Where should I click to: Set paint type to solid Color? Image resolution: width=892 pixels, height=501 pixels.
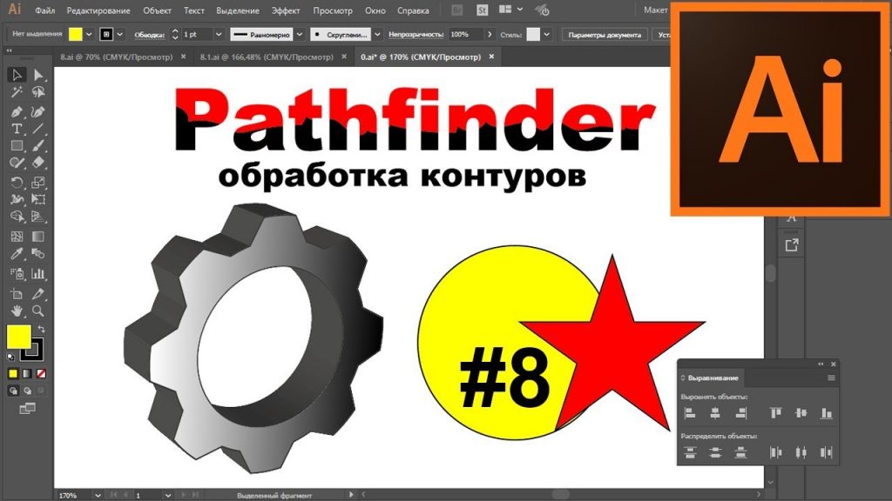click(12, 374)
